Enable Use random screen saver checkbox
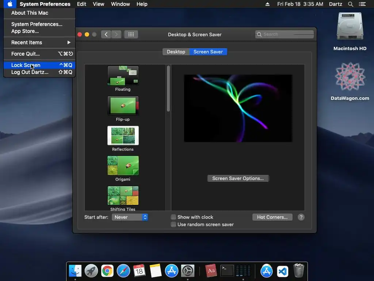This screenshot has height=281, width=374. [173, 224]
